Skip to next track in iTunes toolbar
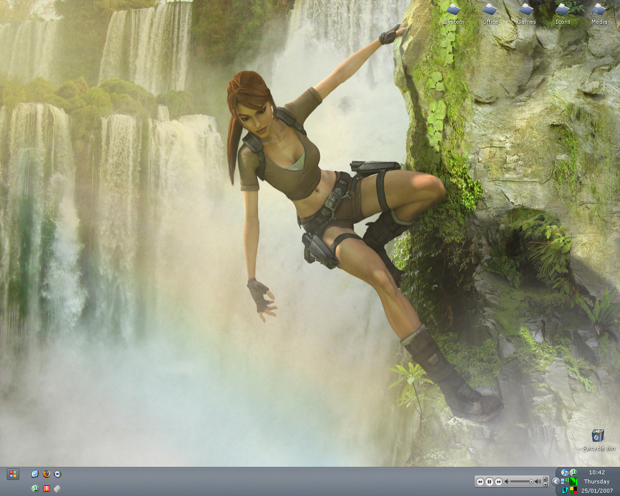The height and width of the screenshot is (496, 620). tap(498, 481)
